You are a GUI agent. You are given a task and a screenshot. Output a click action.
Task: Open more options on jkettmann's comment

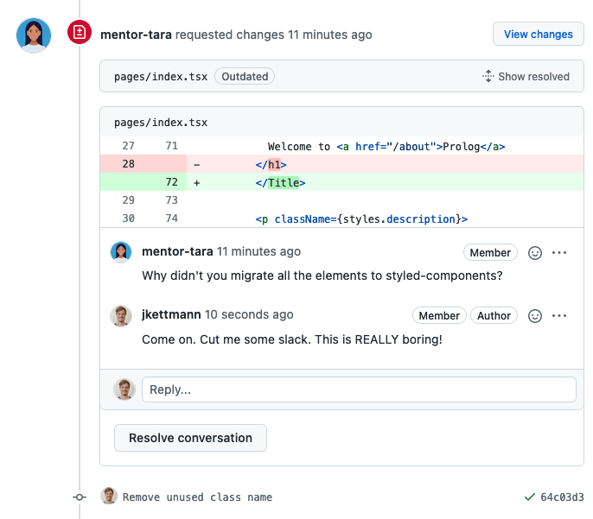(559, 316)
